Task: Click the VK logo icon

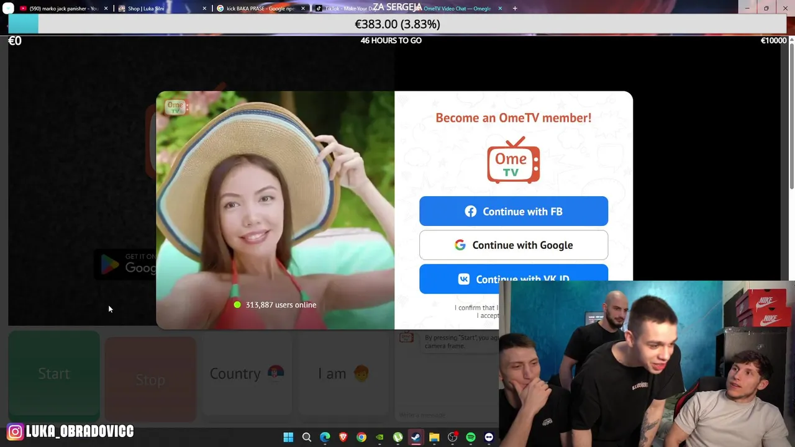Action: 464,279
